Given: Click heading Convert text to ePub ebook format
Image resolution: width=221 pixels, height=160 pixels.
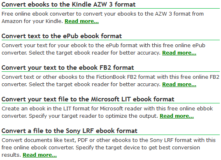Looking at the screenshot, I should point(62,36).
